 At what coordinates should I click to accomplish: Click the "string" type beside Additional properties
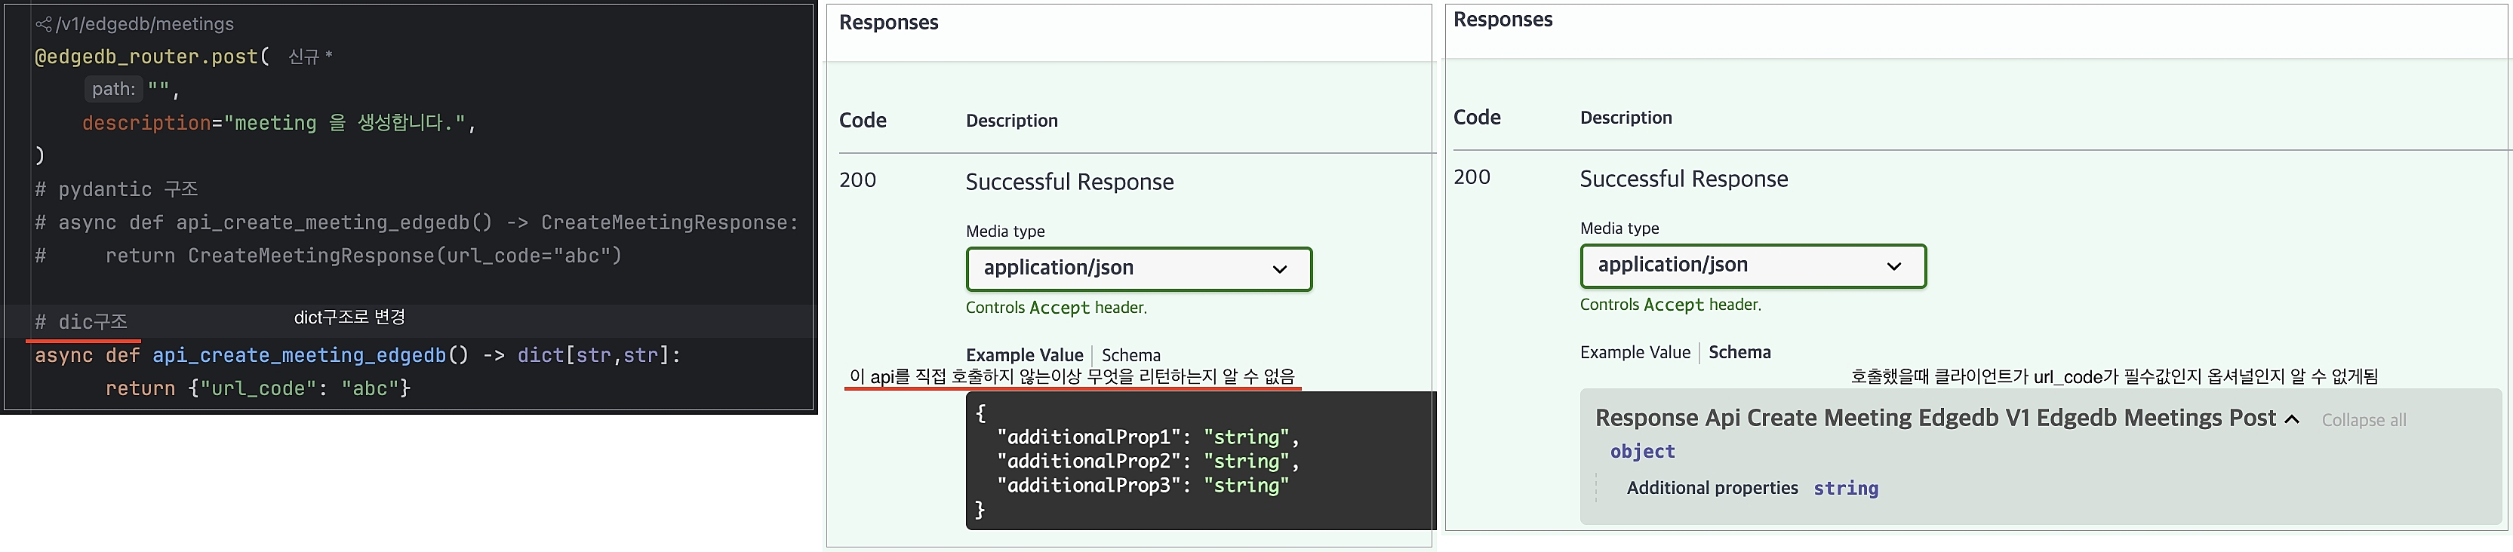tap(1844, 489)
